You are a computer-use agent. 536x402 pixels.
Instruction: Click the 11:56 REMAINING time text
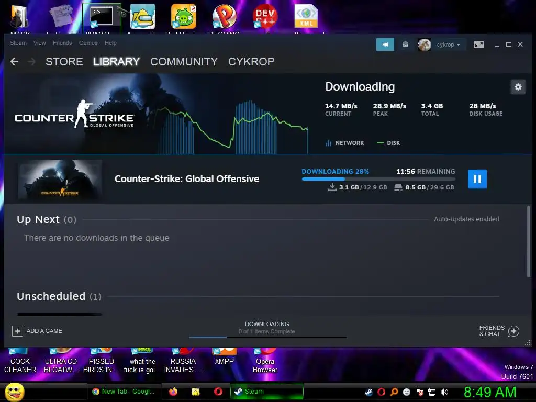click(426, 171)
